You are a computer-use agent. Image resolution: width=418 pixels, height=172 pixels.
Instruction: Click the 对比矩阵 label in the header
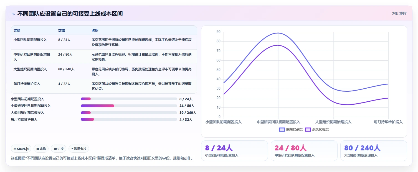399,13
